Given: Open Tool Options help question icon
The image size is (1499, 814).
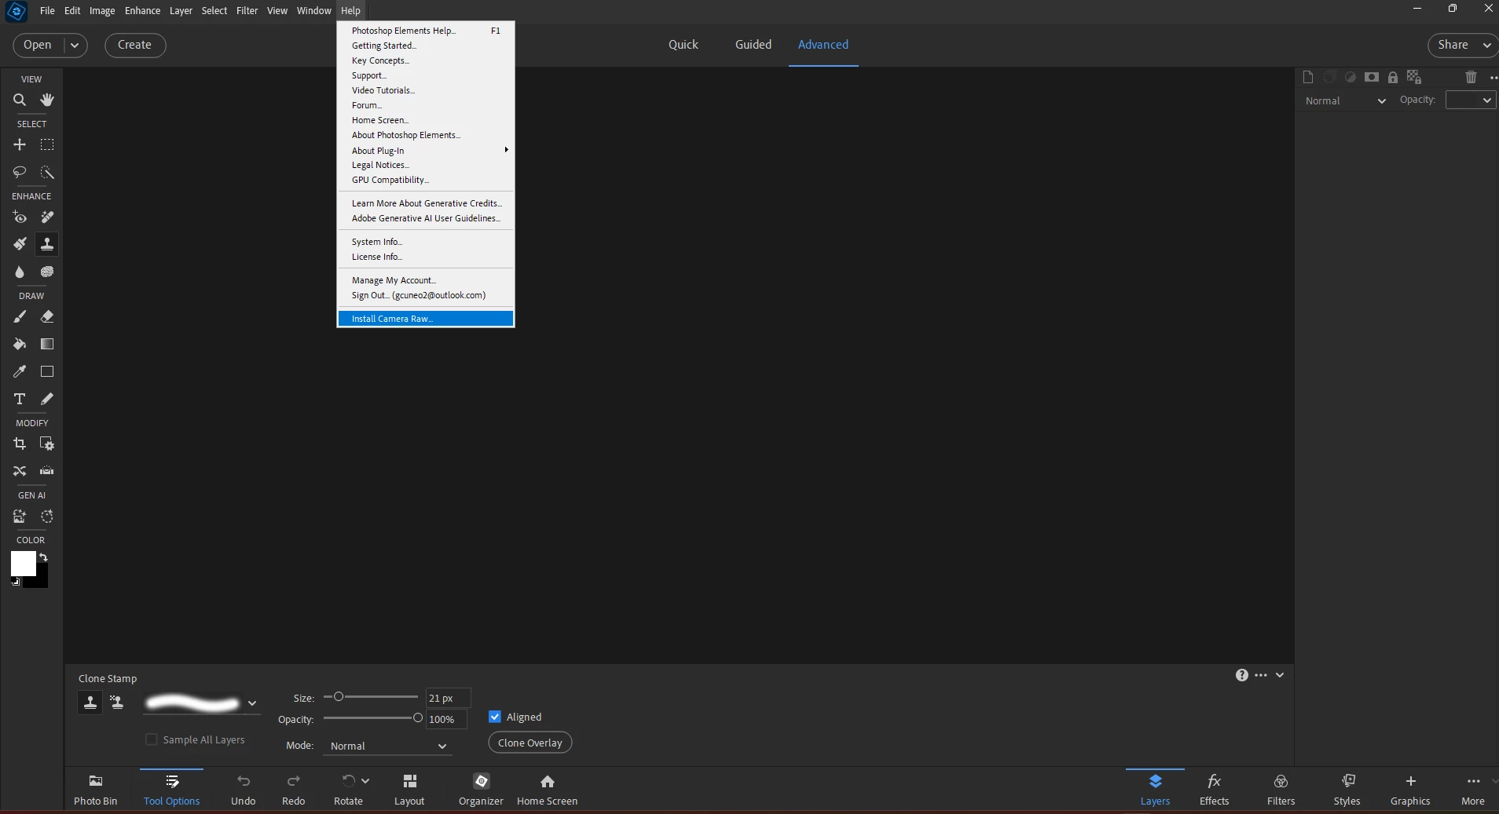Looking at the screenshot, I should (1241, 675).
